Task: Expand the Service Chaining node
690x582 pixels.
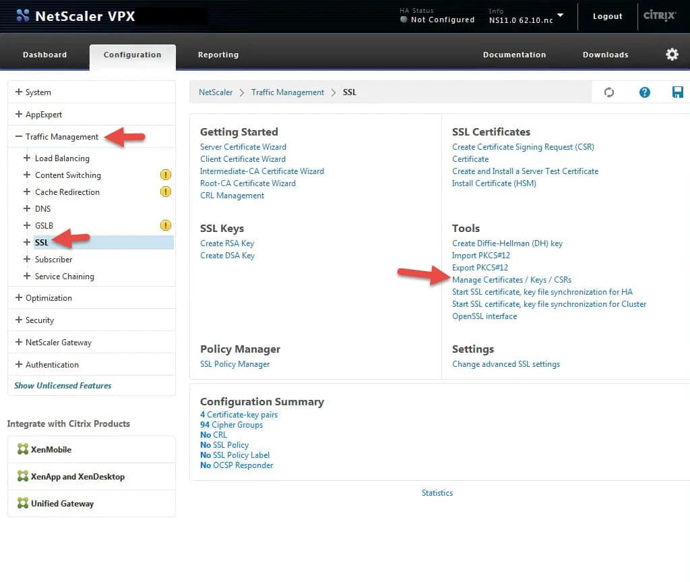Action: tap(27, 276)
